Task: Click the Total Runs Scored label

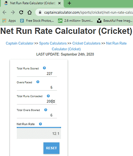Action: pos(27,69)
